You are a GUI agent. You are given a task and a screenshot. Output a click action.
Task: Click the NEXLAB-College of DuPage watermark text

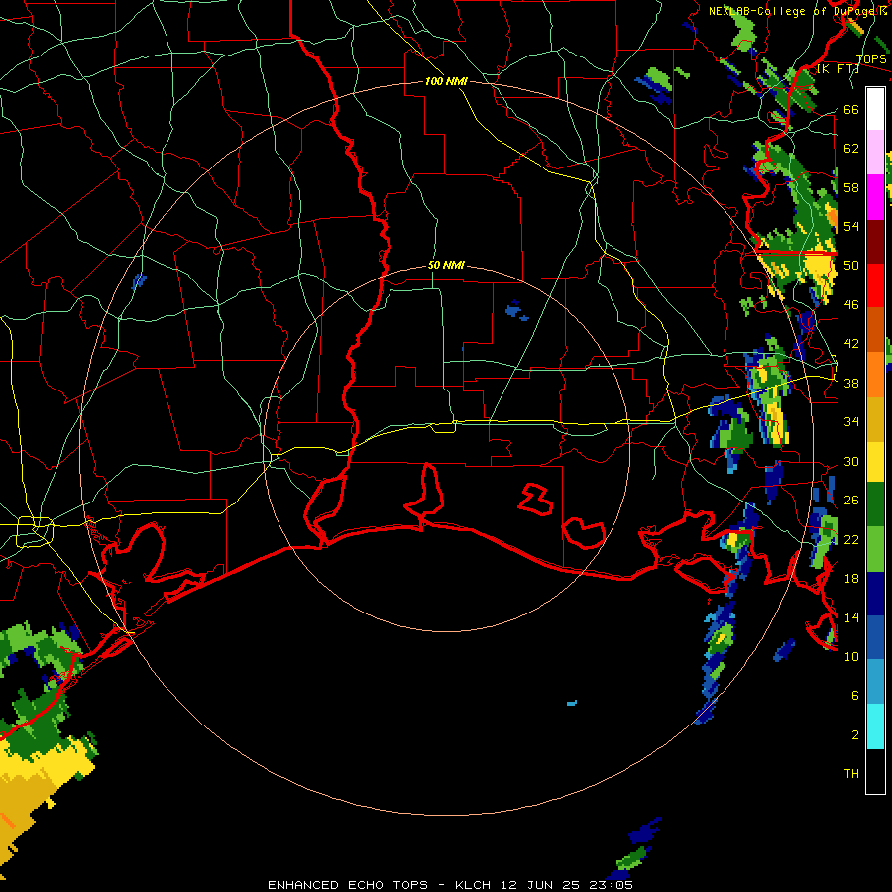point(797,11)
